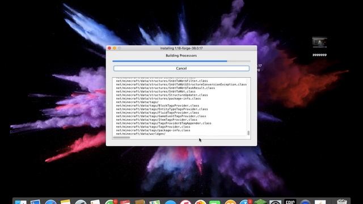Select the structures/package-info.class log line
The image size is (363, 204).
click(x=158, y=99)
